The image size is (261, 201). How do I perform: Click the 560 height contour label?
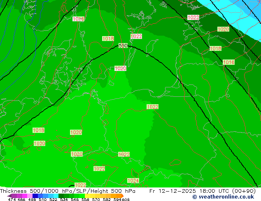tap(123, 46)
